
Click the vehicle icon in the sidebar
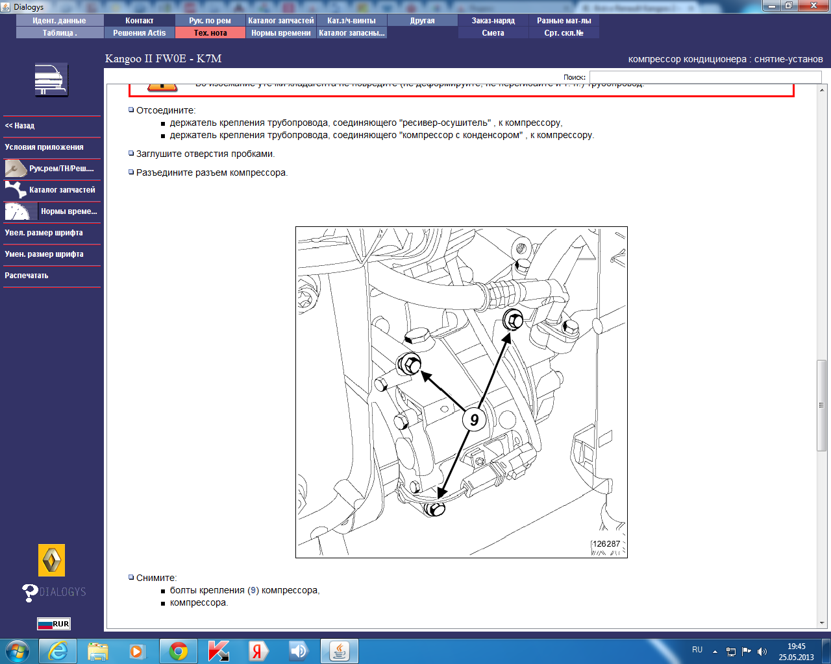click(x=51, y=80)
